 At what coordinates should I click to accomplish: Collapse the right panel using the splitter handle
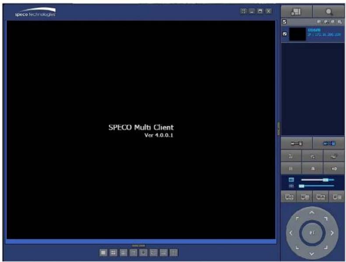pyautogui.click(x=279, y=128)
